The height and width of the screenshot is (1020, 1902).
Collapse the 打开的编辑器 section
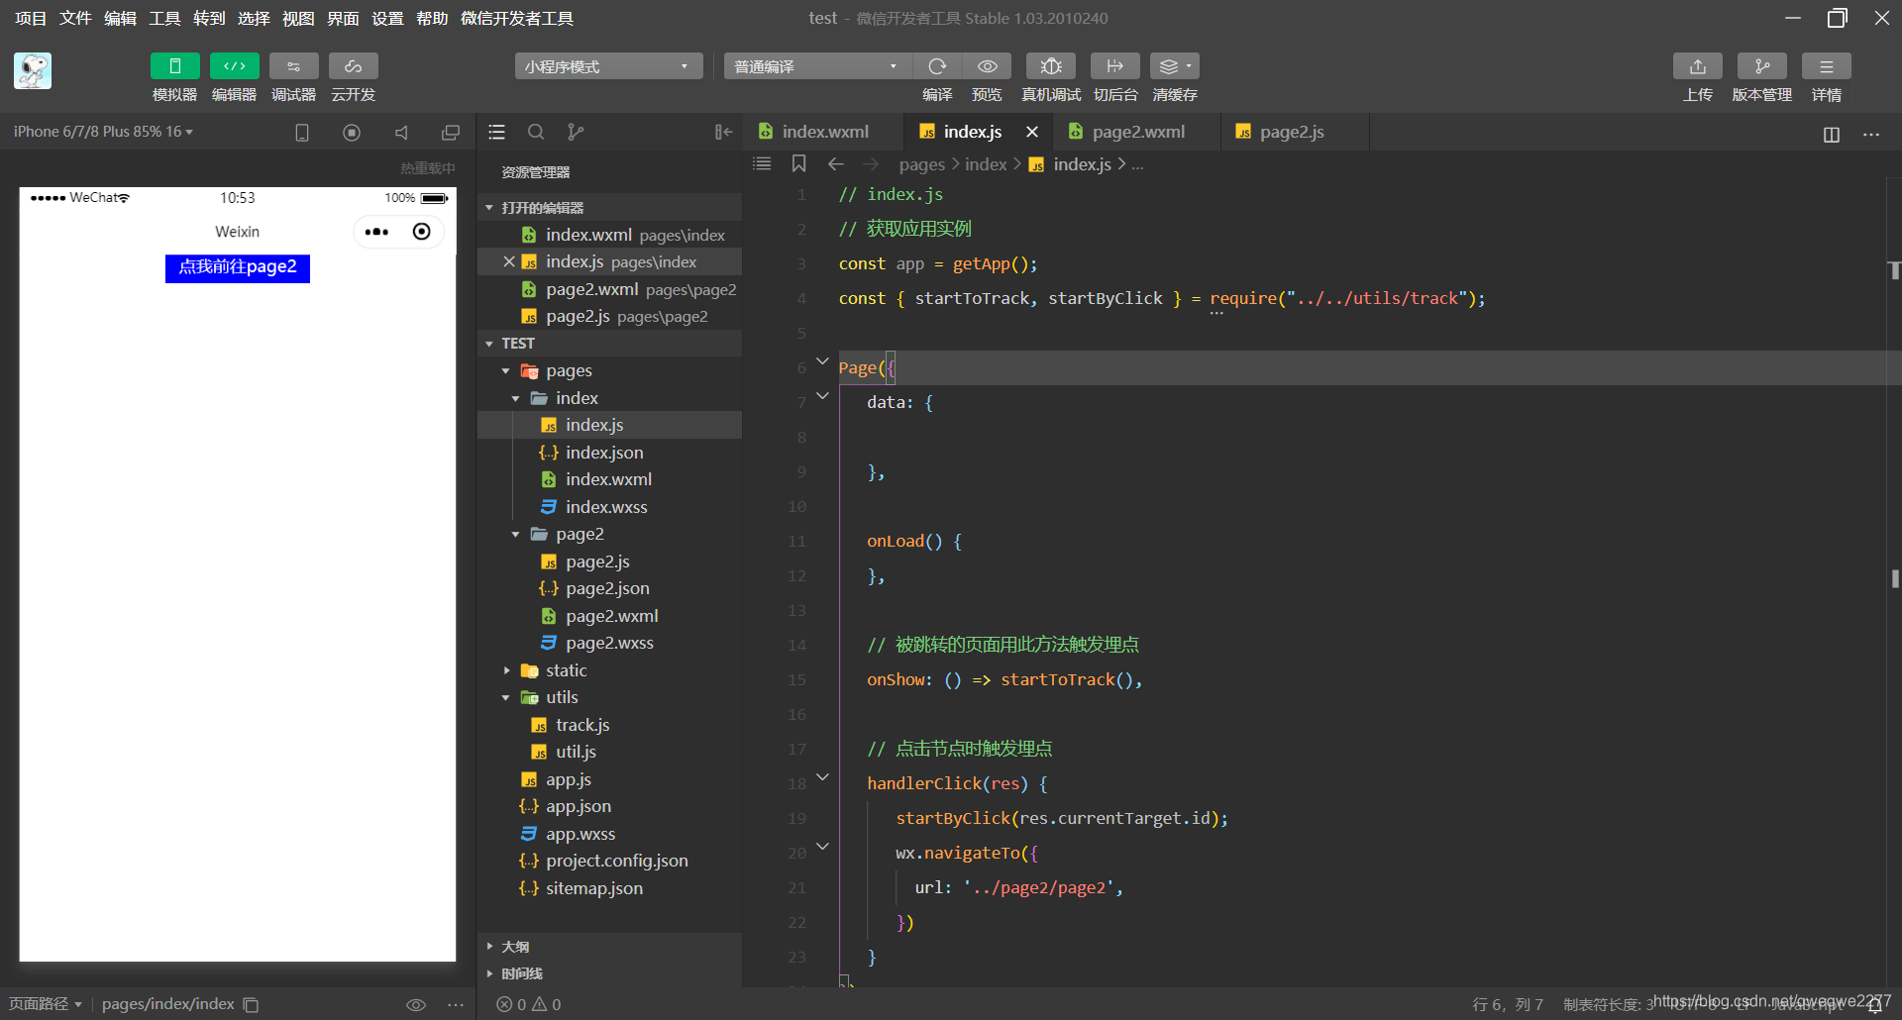tap(609, 208)
